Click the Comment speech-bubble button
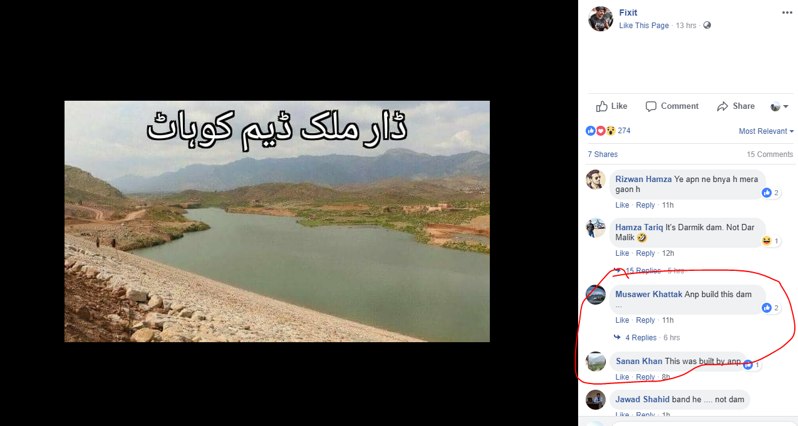 click(x=672, y=106)
